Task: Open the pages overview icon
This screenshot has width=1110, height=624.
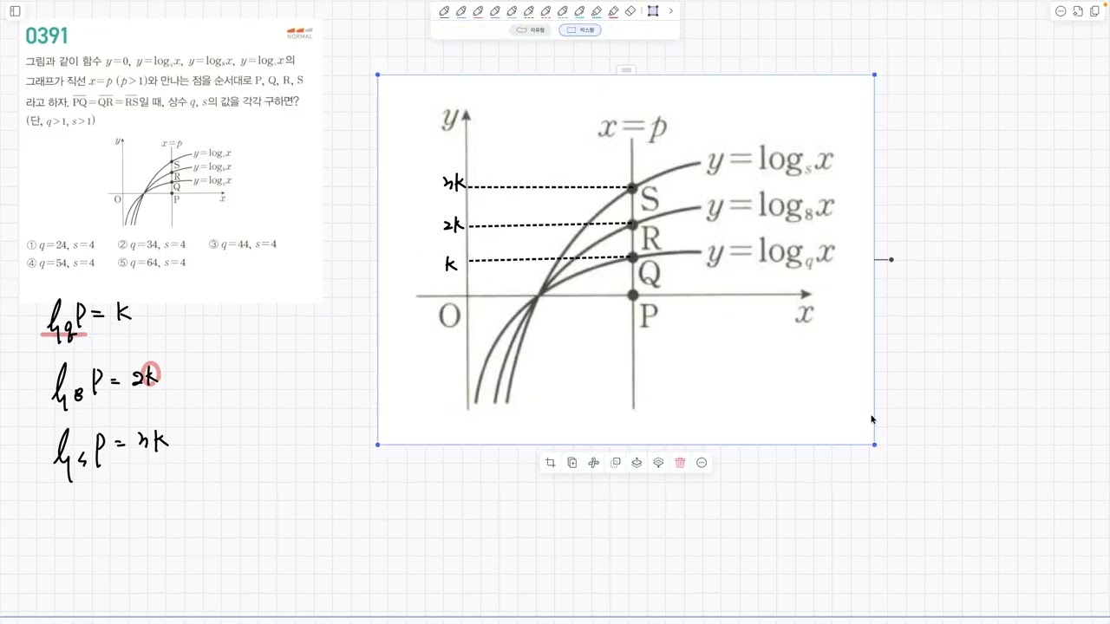Action: tap(1094, 11)
